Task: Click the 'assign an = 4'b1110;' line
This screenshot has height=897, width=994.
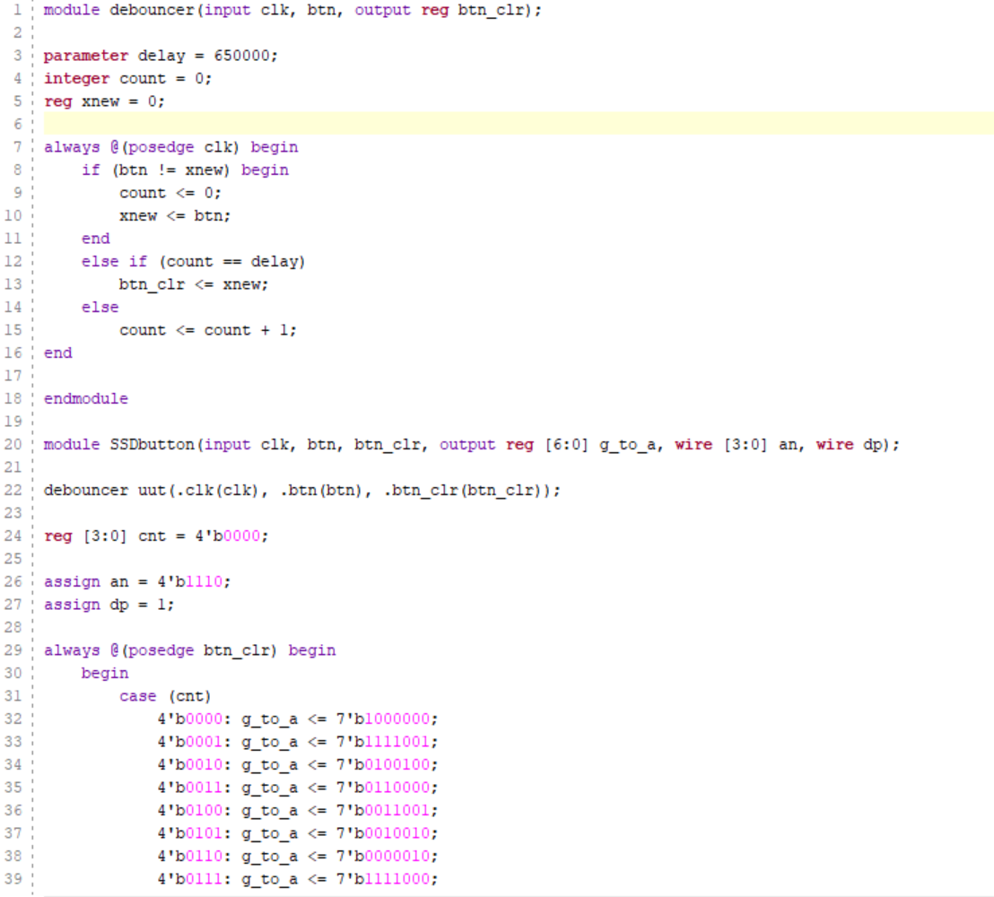Action: coord(137,581)
